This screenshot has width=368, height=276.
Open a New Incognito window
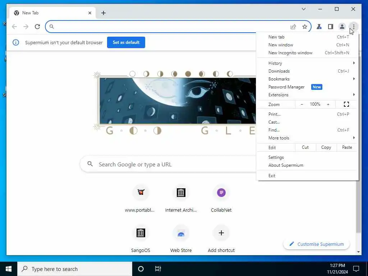coord(308,53)
